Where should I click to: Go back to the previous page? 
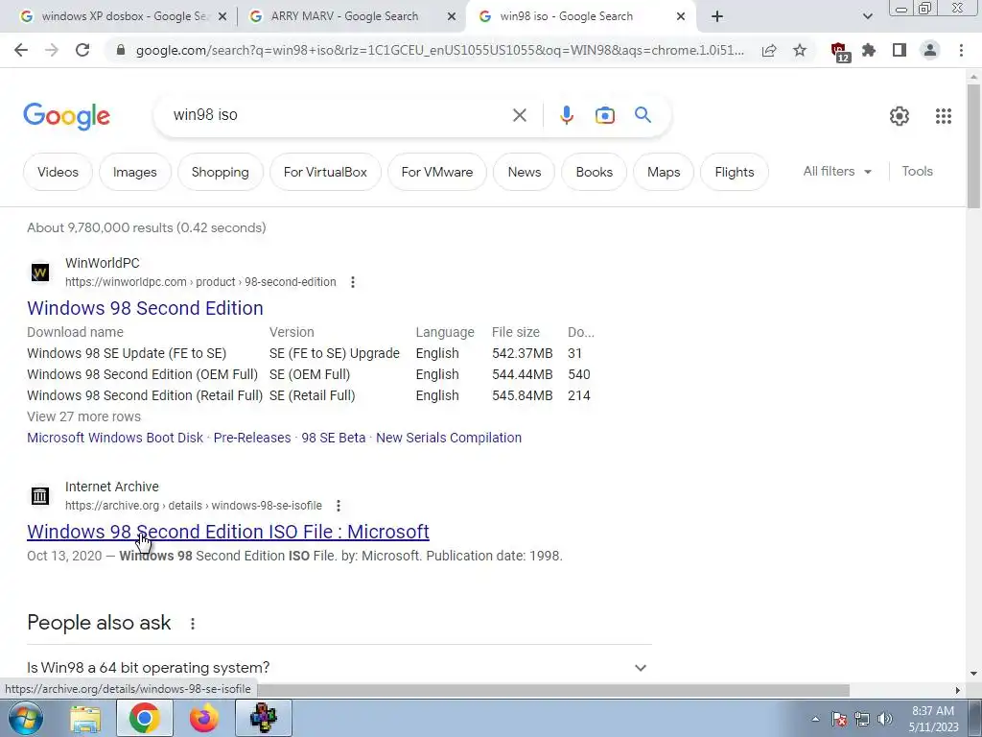coord(21,50)
